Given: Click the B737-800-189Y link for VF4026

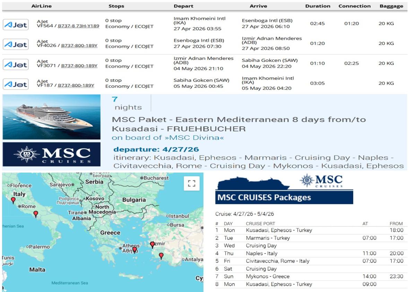Looking at the screenshot, I should (79, 46).
